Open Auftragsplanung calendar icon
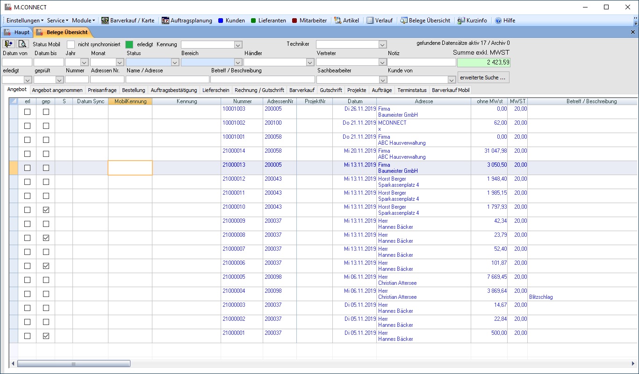This screenshot has width=639, height=374. coord(165,21)
